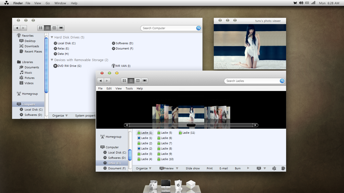Click the search magnifier in Search Computer box

[198, 28]
